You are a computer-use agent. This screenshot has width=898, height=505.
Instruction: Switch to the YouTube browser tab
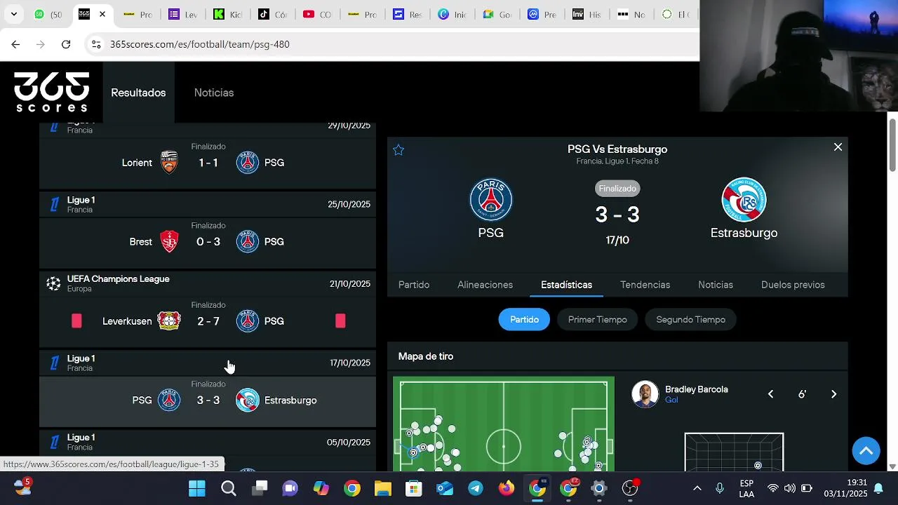pos(316,14)
